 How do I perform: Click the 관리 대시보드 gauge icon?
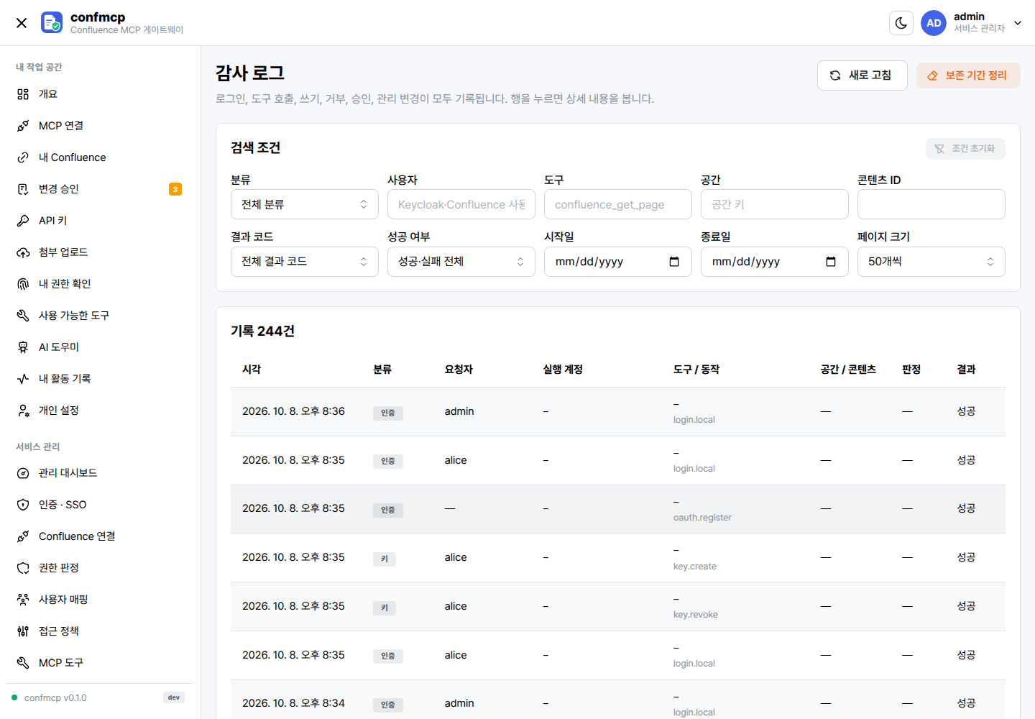[23, 473]
